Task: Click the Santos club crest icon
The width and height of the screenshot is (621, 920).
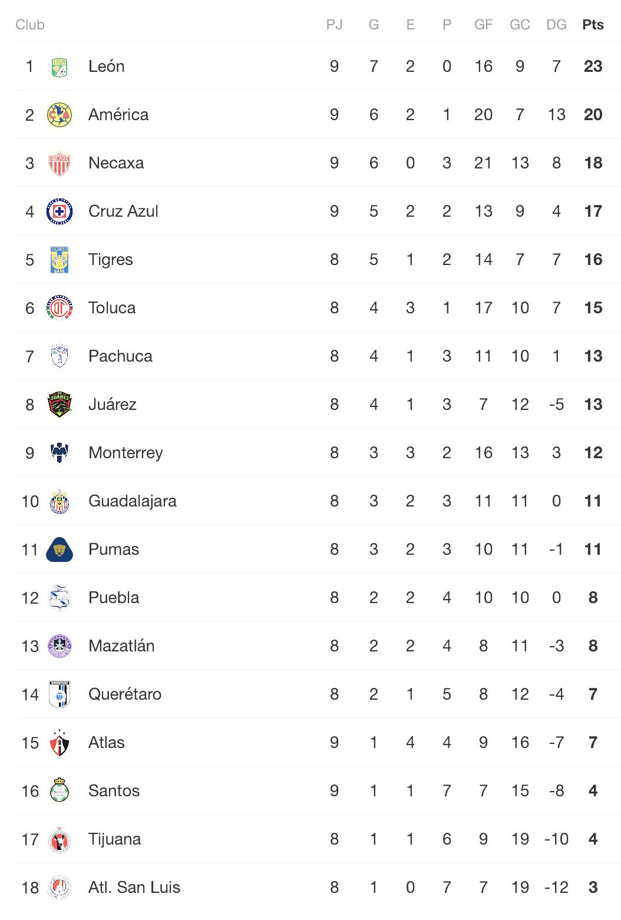Action: [60, 791]
